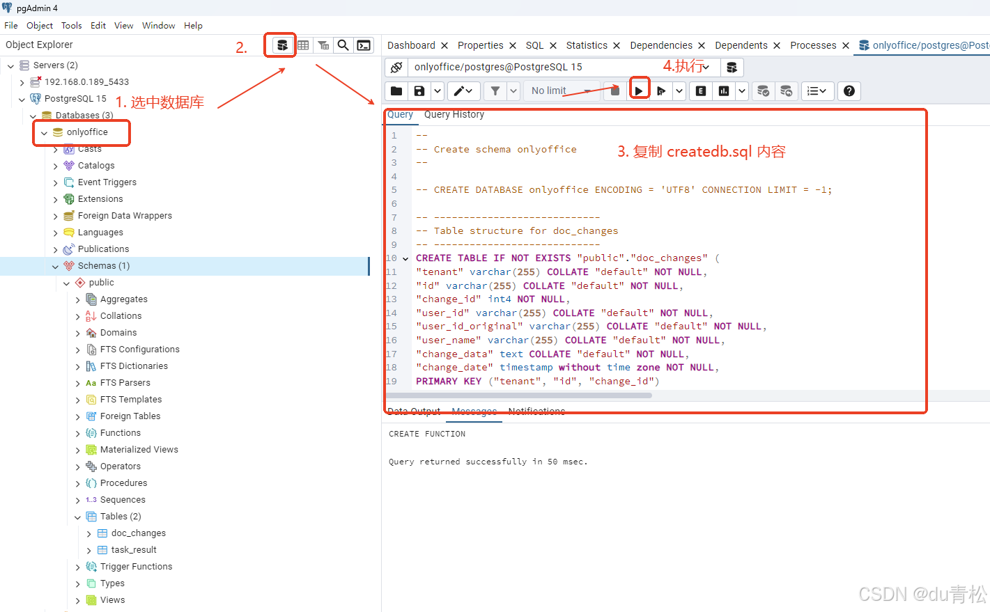Viewport: 990px width, 612px height.
Task: Collapse the CREATE TABLE code fold arrow
Action: click(405, 258)
